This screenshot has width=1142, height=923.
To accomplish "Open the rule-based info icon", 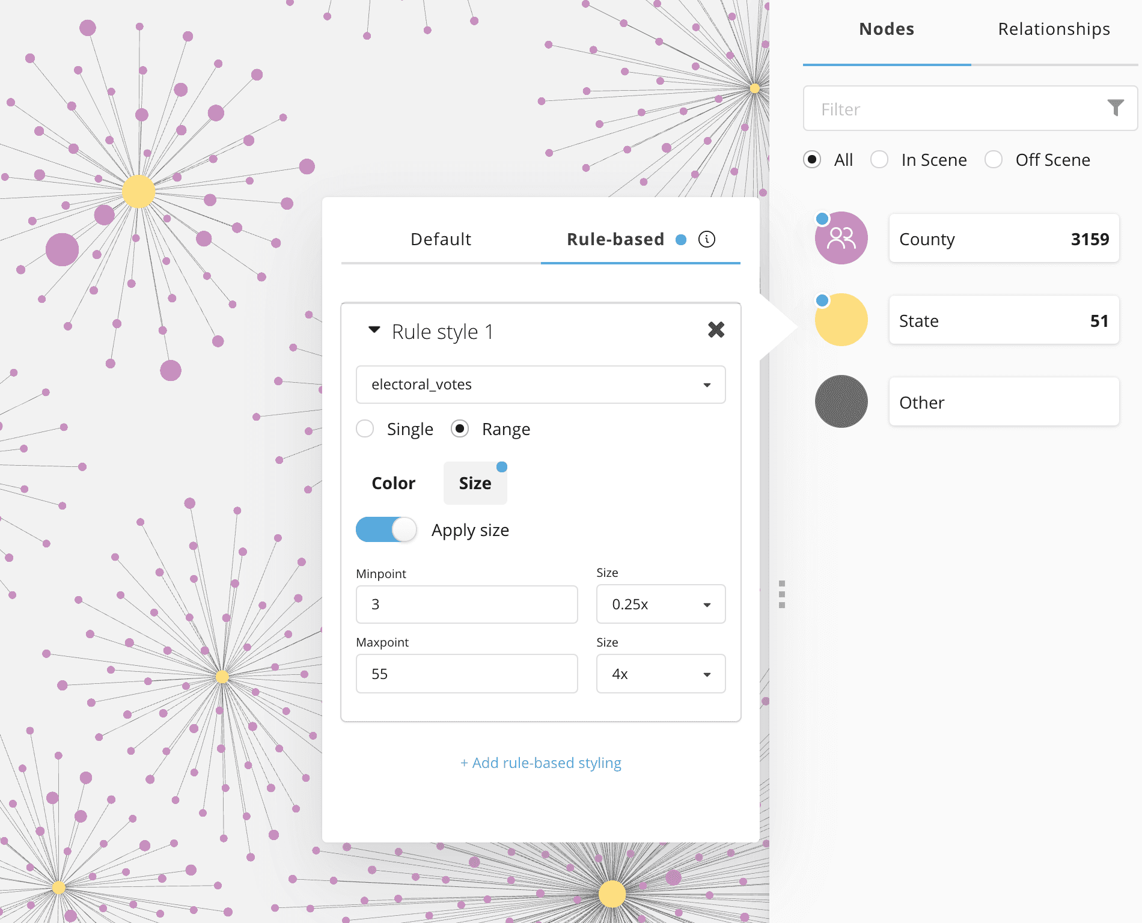I will coord(707,239).
